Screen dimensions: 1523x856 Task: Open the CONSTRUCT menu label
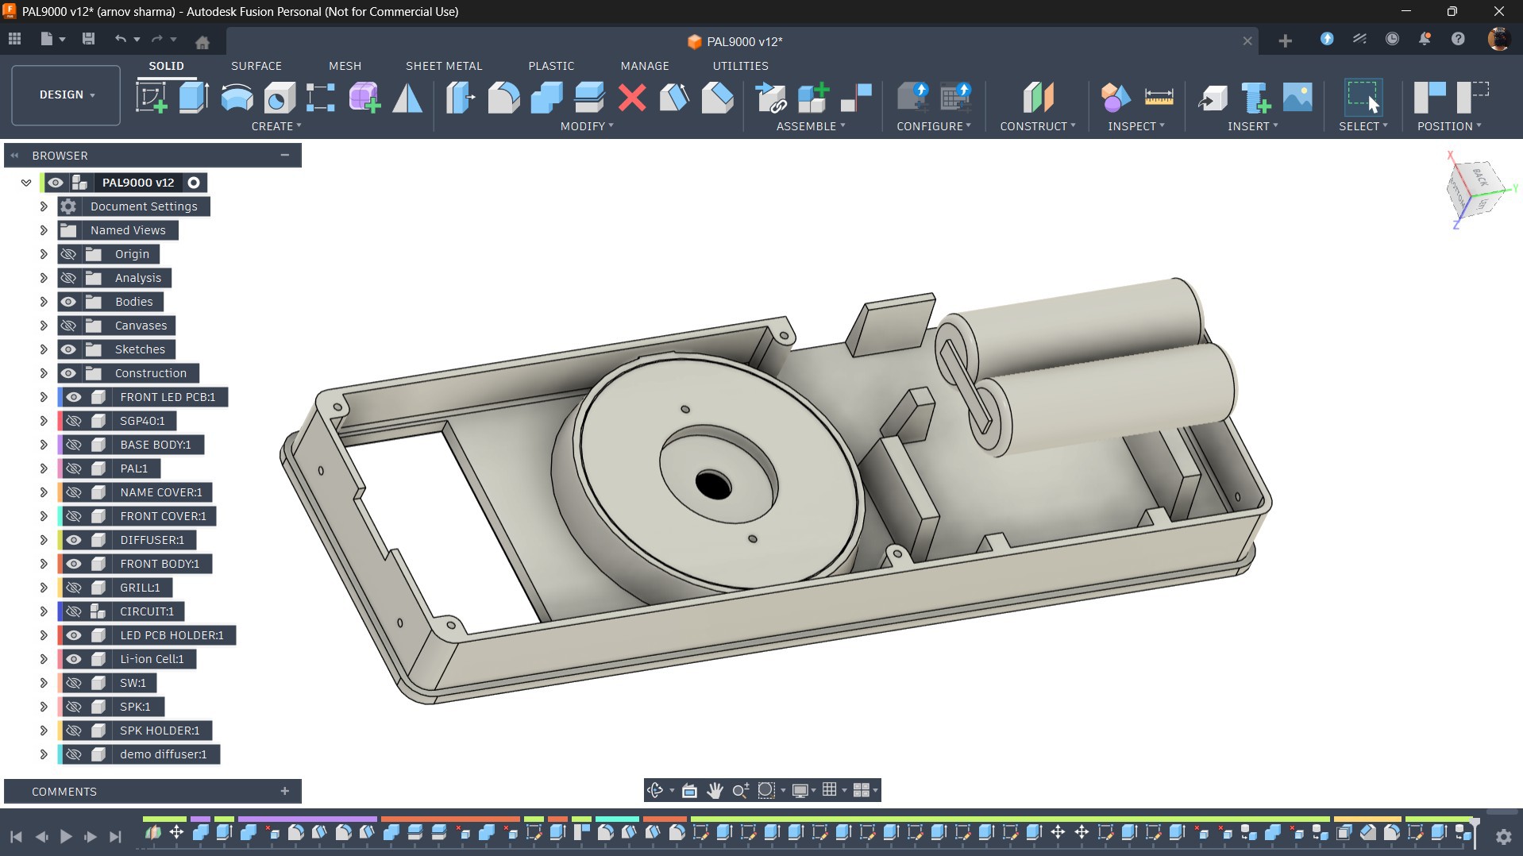point(1037,126)
